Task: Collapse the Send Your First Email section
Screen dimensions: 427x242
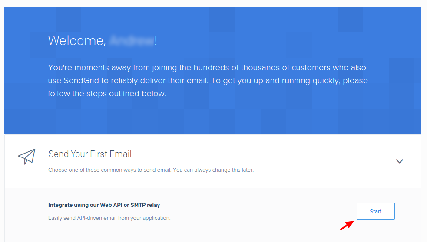Action: (x=399, y=161)
